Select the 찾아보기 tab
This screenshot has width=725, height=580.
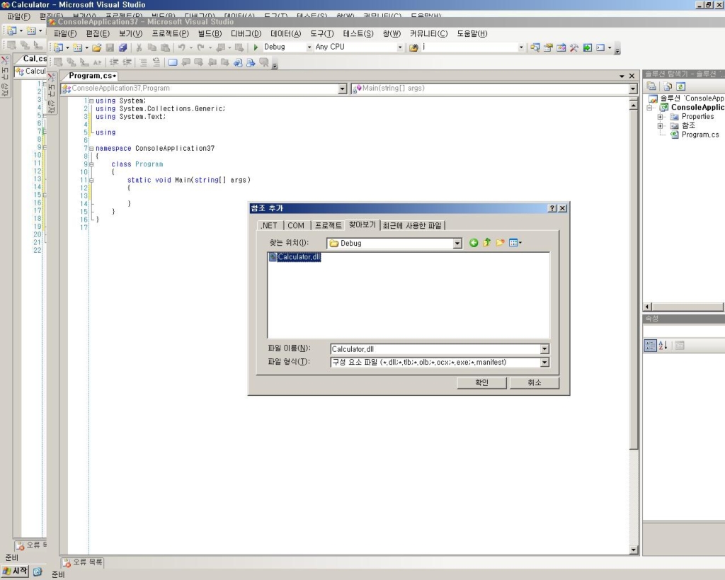point(362,224)
